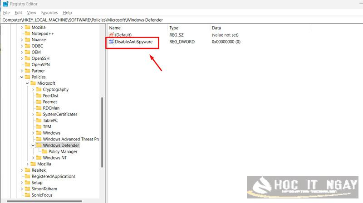Select the Setup key label
This screenshot has width=363, height=203.
tap(37, 183)
